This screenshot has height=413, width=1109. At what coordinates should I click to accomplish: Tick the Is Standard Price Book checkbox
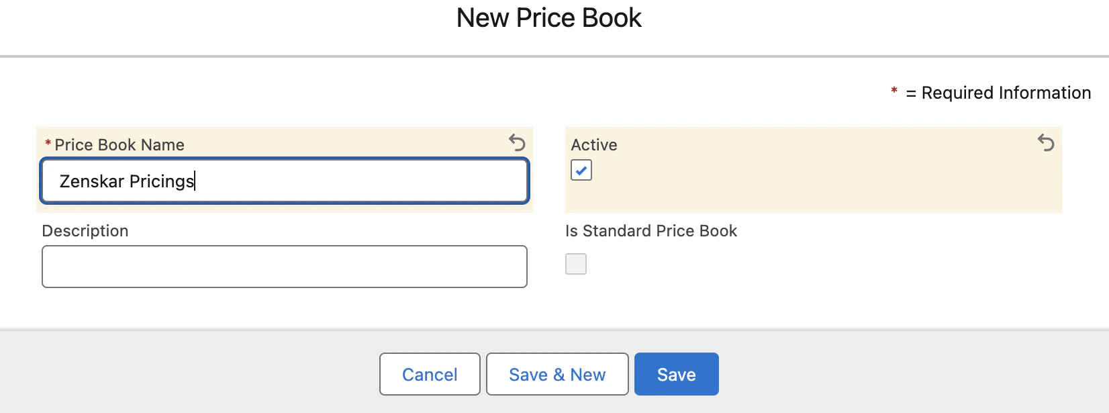pos(576,264)
